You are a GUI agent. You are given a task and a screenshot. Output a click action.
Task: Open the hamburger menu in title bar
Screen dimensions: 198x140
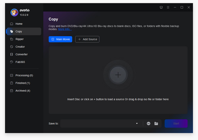coord(168,7)
